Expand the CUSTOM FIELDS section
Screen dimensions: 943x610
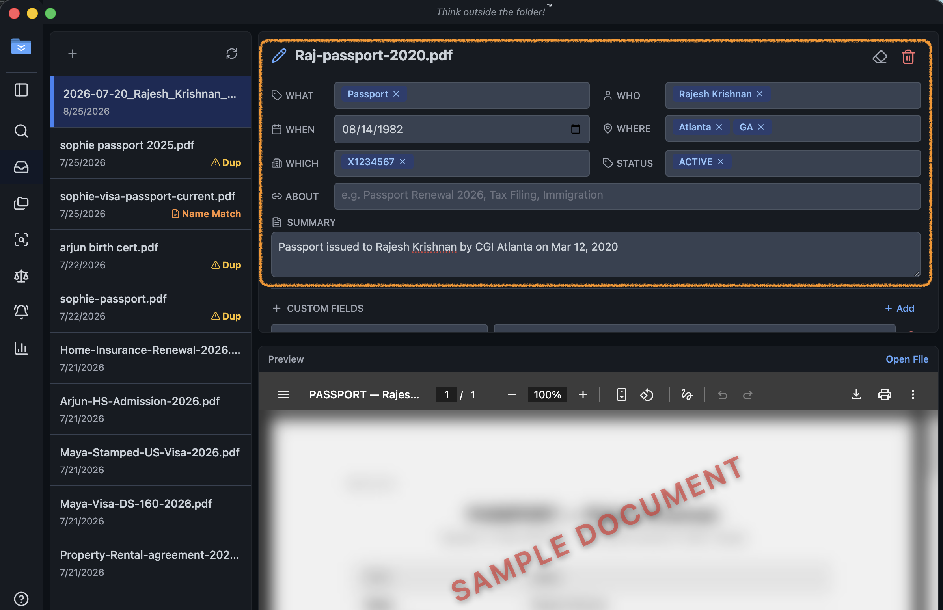tap(318, 308)
